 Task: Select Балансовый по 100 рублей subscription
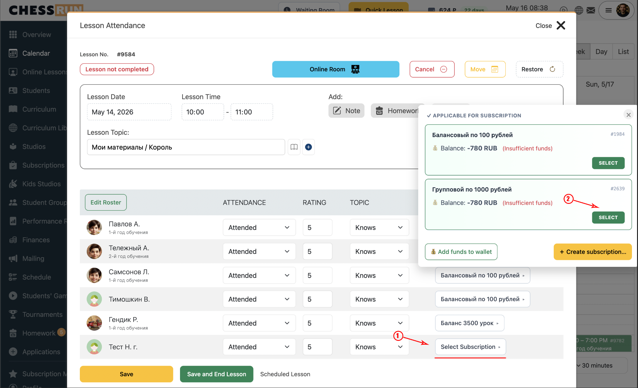[x=608, y=163]
